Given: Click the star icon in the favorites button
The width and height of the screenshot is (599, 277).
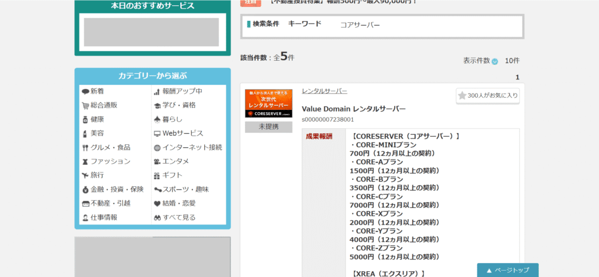Looking at the screenshot, I should pyautogui.click(x=462, y=95).
